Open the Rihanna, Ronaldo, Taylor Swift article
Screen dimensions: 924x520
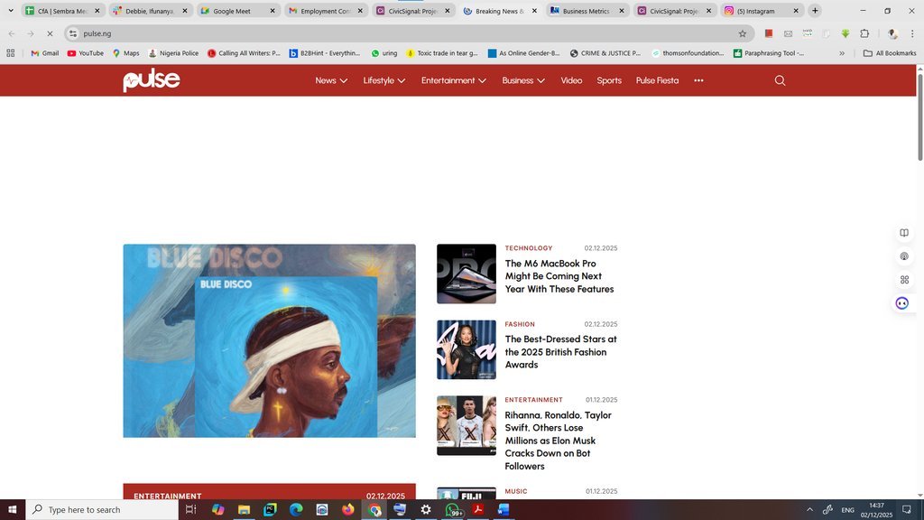[x=558, y=441]
